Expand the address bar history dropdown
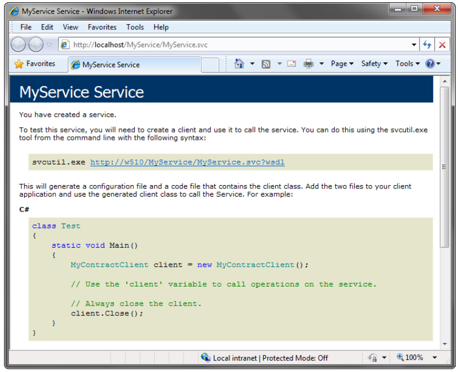Image resolution: width=458 pixels, height=372 pixels. pos(414,45)
